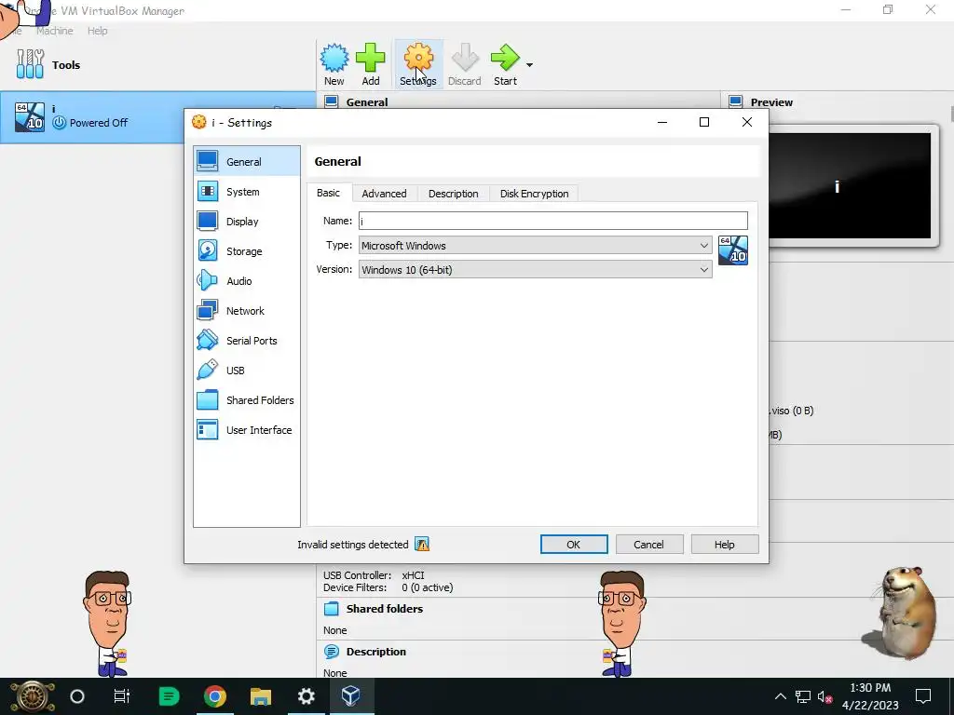Click the taskbar clock showing 1:30 PM

[x=870, y=696]
